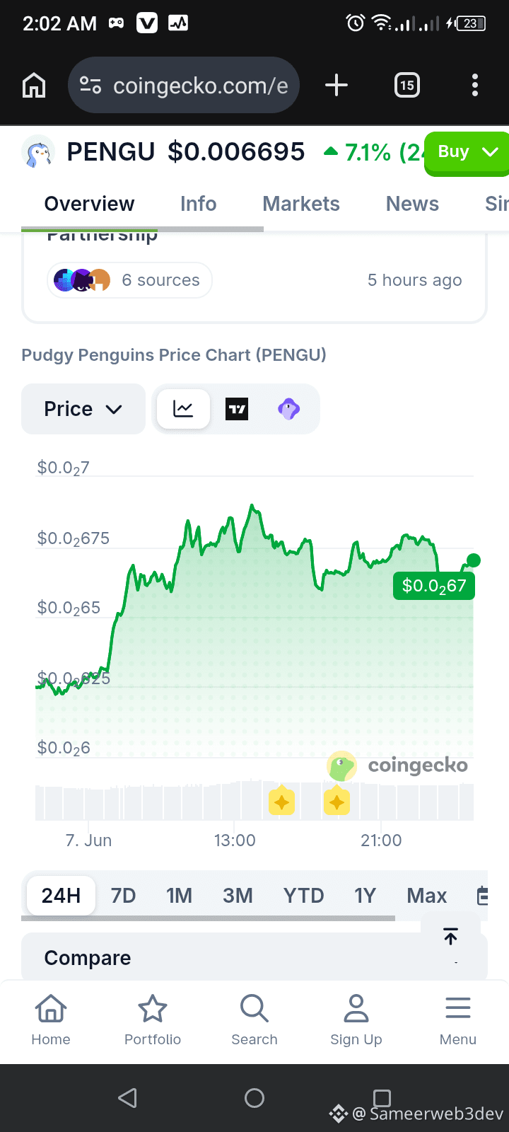
Task: Select the line chart view toggle
Action: (x=183, y=409)
